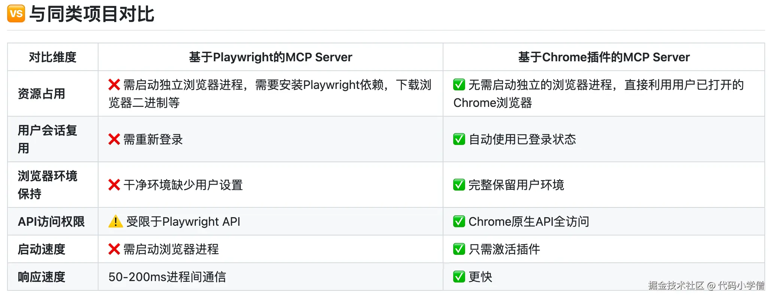Screen dimensions: 773x299
Task: Click the 50-200ms进程间通信 cell
Action: tap(167, 277)
